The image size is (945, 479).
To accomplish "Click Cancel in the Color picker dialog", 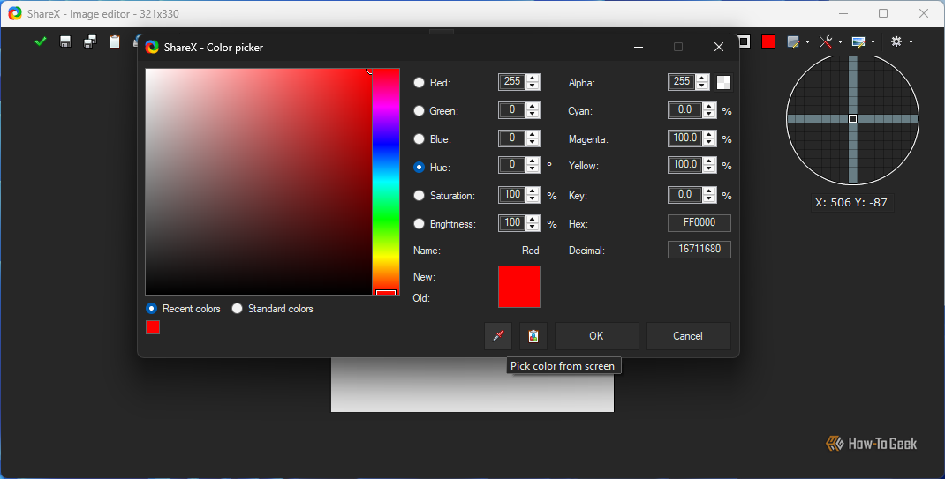I will (688, 336).
